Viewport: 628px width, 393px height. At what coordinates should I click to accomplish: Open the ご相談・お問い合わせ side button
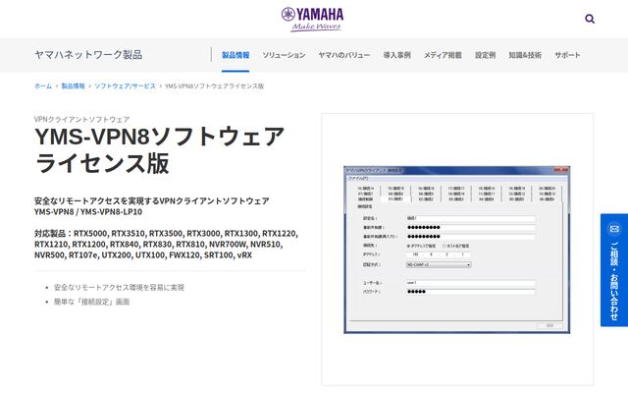pos(614,270)
